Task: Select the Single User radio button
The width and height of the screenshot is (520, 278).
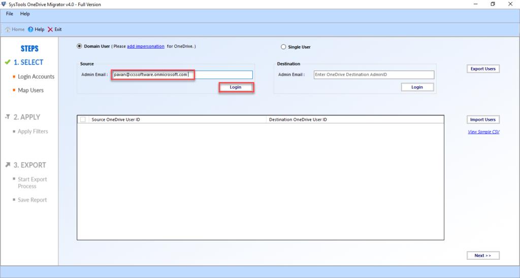Action: 283,47
